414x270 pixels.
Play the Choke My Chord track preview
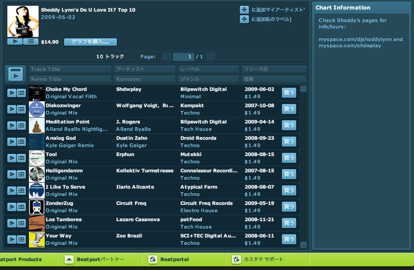pyautogui.click(x=12, y=93)
